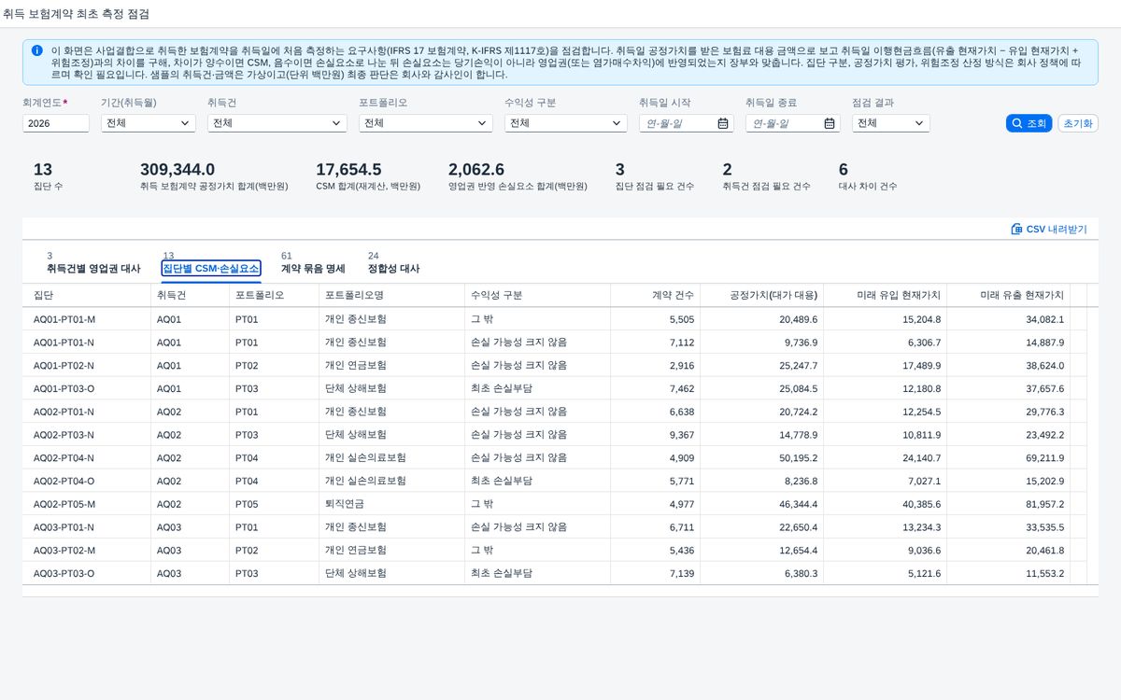1121x700 pixels.
Task: Click the 집단 수 KPI showing 13
Action: coord(49,176)
